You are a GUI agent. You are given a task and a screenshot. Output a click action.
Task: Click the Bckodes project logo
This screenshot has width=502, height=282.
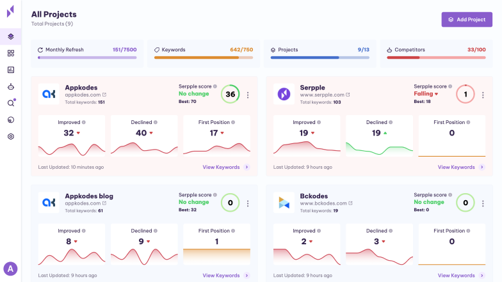[284, 202]
